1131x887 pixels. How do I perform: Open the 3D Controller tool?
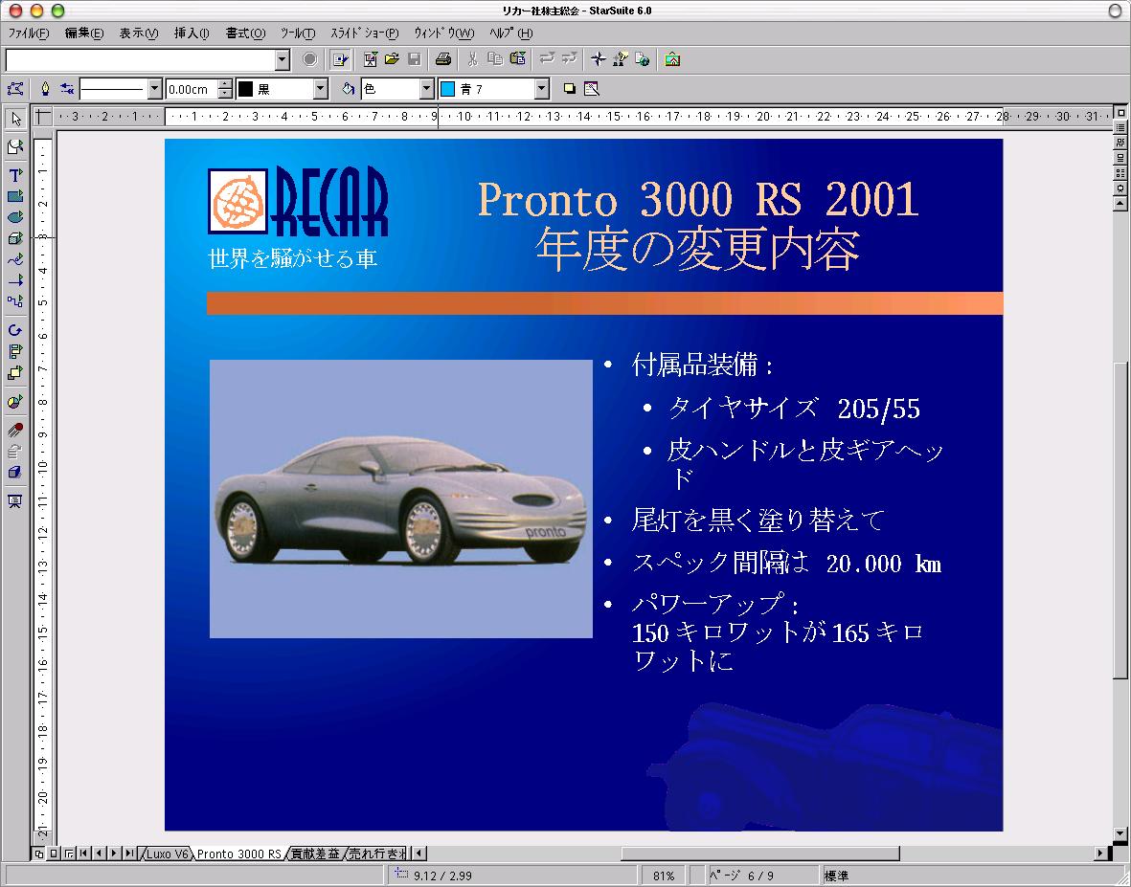click(15, 473)
